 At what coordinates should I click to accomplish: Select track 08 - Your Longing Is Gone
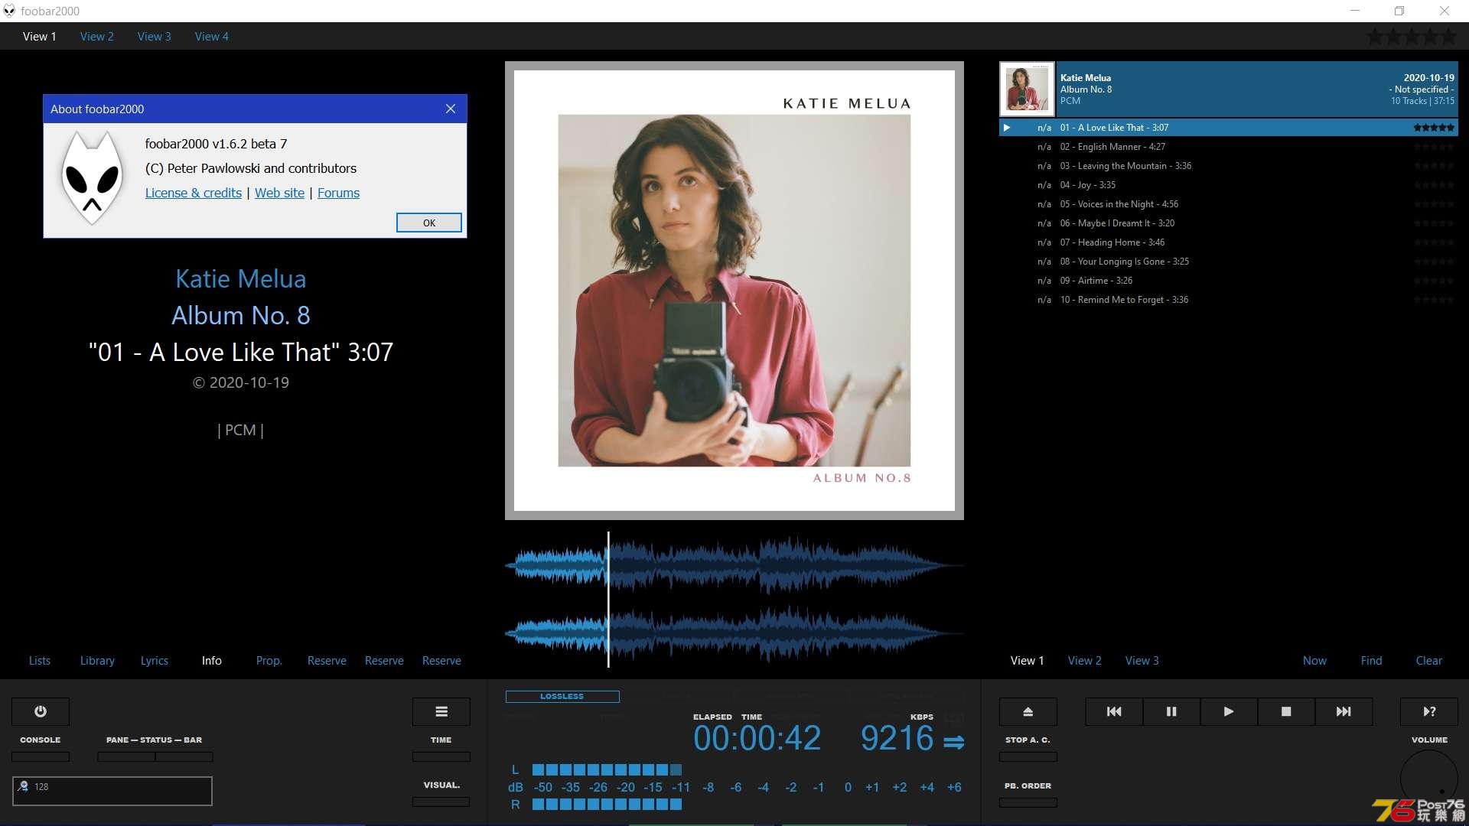point(1229,262)
